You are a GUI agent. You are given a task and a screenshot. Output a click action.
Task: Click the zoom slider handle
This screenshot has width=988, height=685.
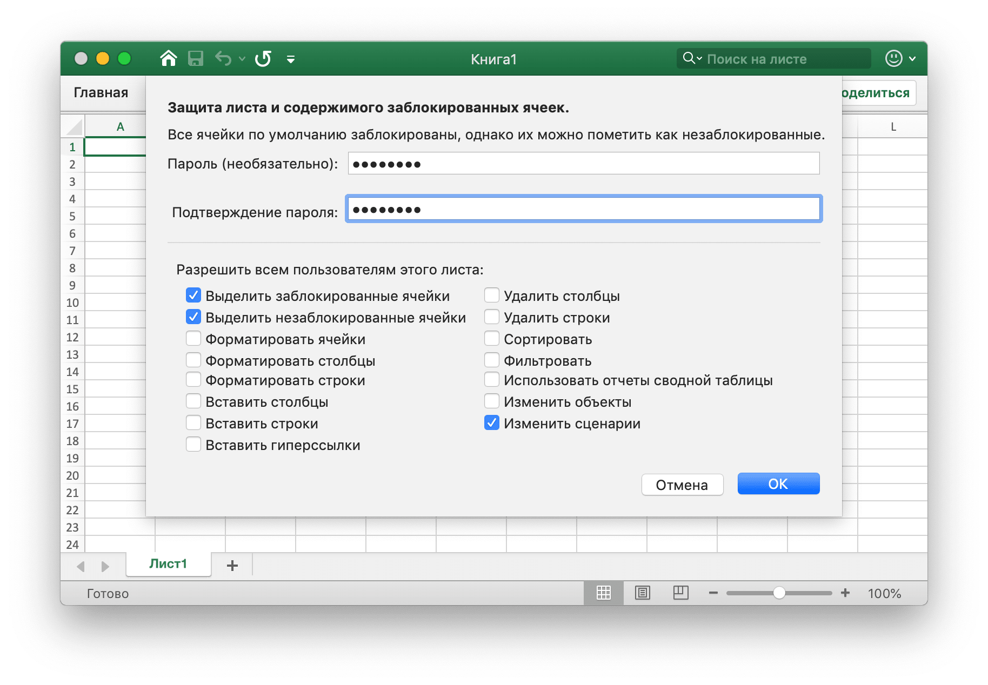(779, 593)
